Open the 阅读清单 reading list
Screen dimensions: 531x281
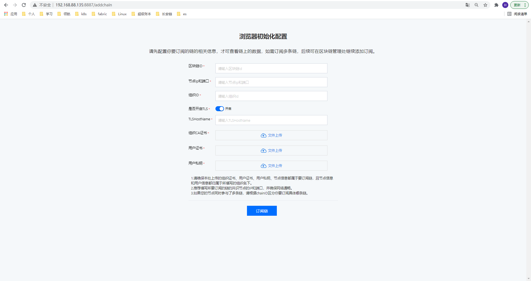[x=517, y=14]
